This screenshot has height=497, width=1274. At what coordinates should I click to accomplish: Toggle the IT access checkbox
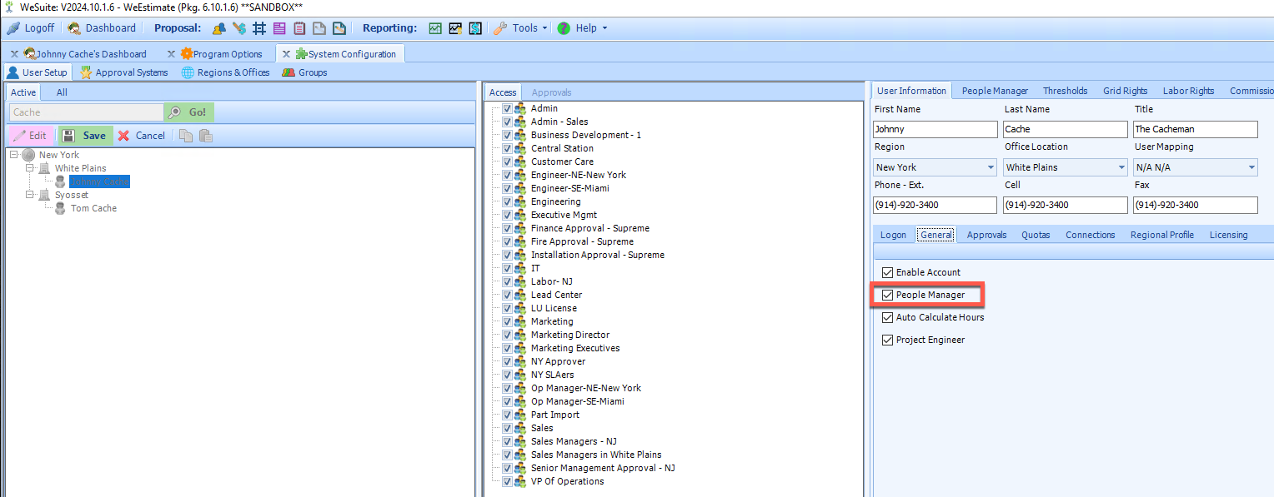507,268
